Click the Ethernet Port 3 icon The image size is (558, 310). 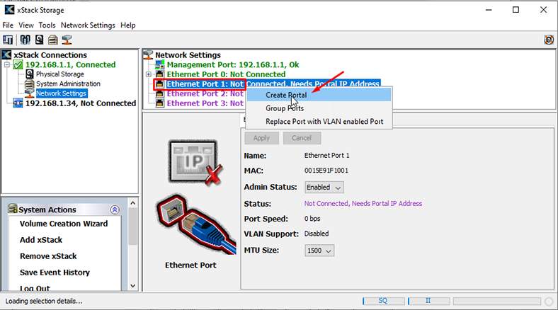(x=160, y=103)
